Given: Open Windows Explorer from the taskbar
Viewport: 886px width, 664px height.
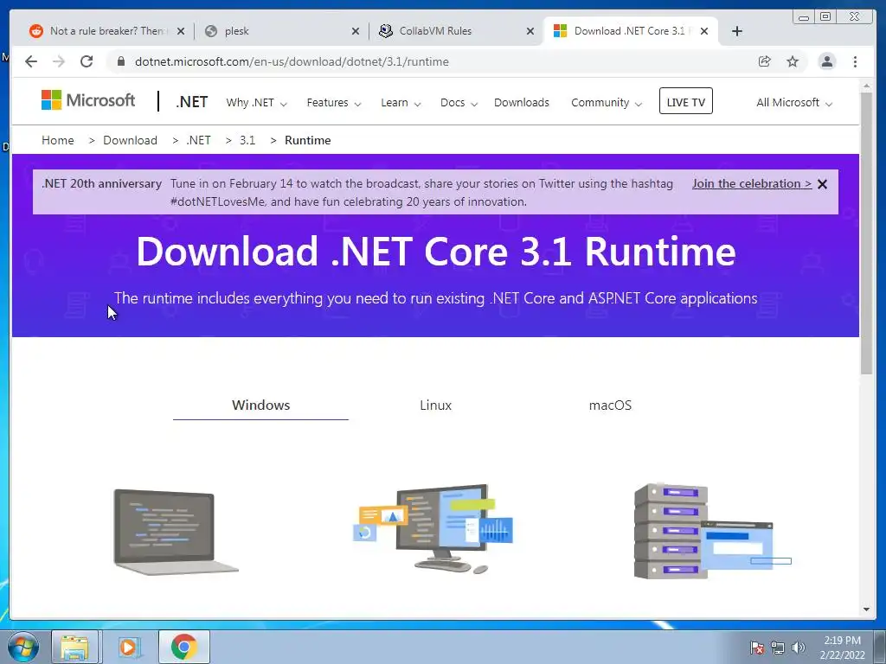Looking at the screenshot, I should click(x=75, y=647).
